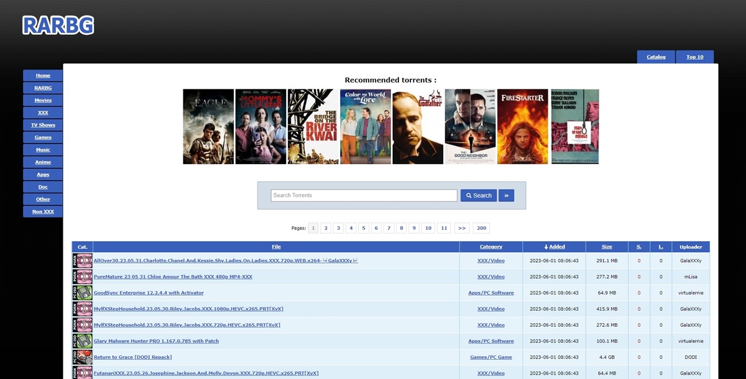Screen dimensions: 746x379
Task: Open the Catalog tab
Action: click(x=656, y=57)
